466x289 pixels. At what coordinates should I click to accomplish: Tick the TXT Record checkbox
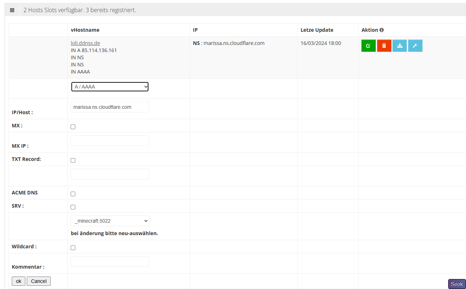[x=73, y=160]
